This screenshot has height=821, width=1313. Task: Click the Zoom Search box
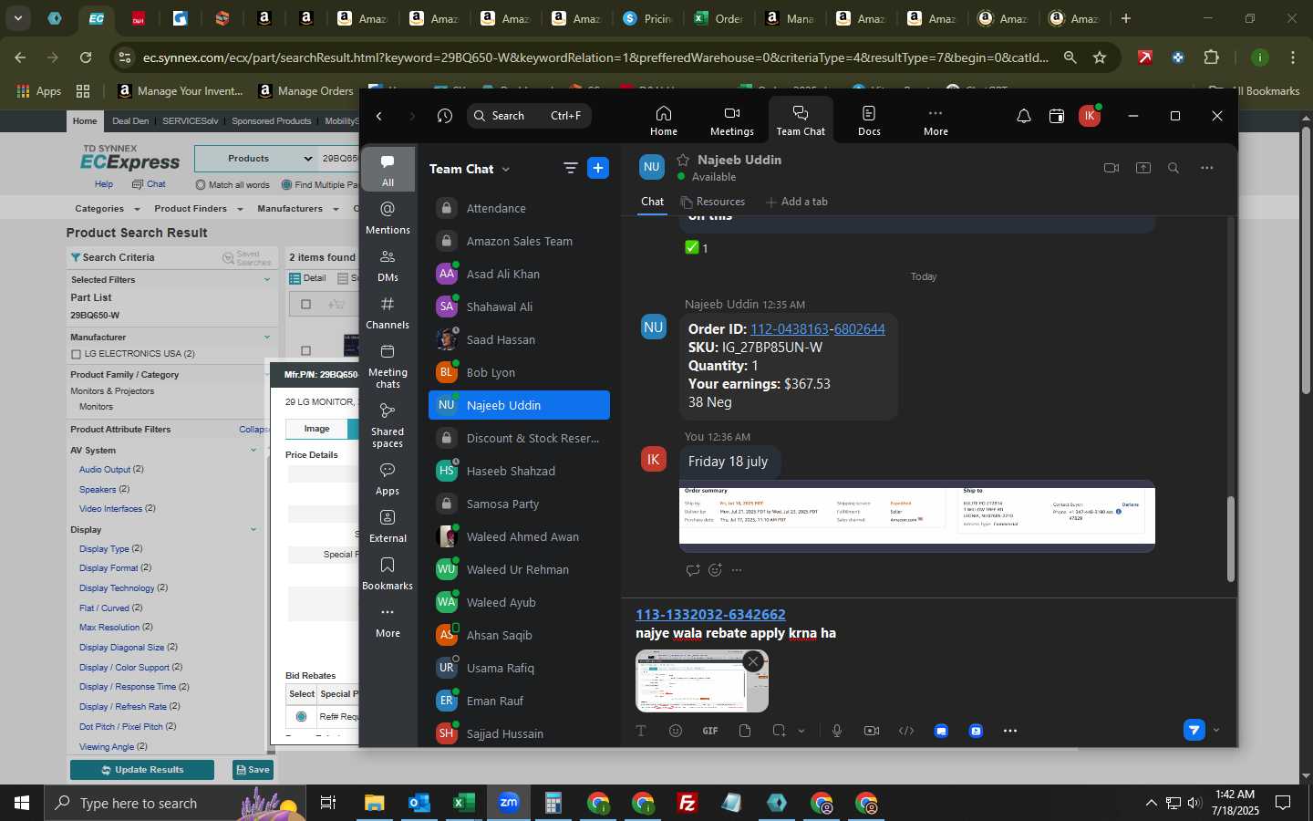point(529,116)
